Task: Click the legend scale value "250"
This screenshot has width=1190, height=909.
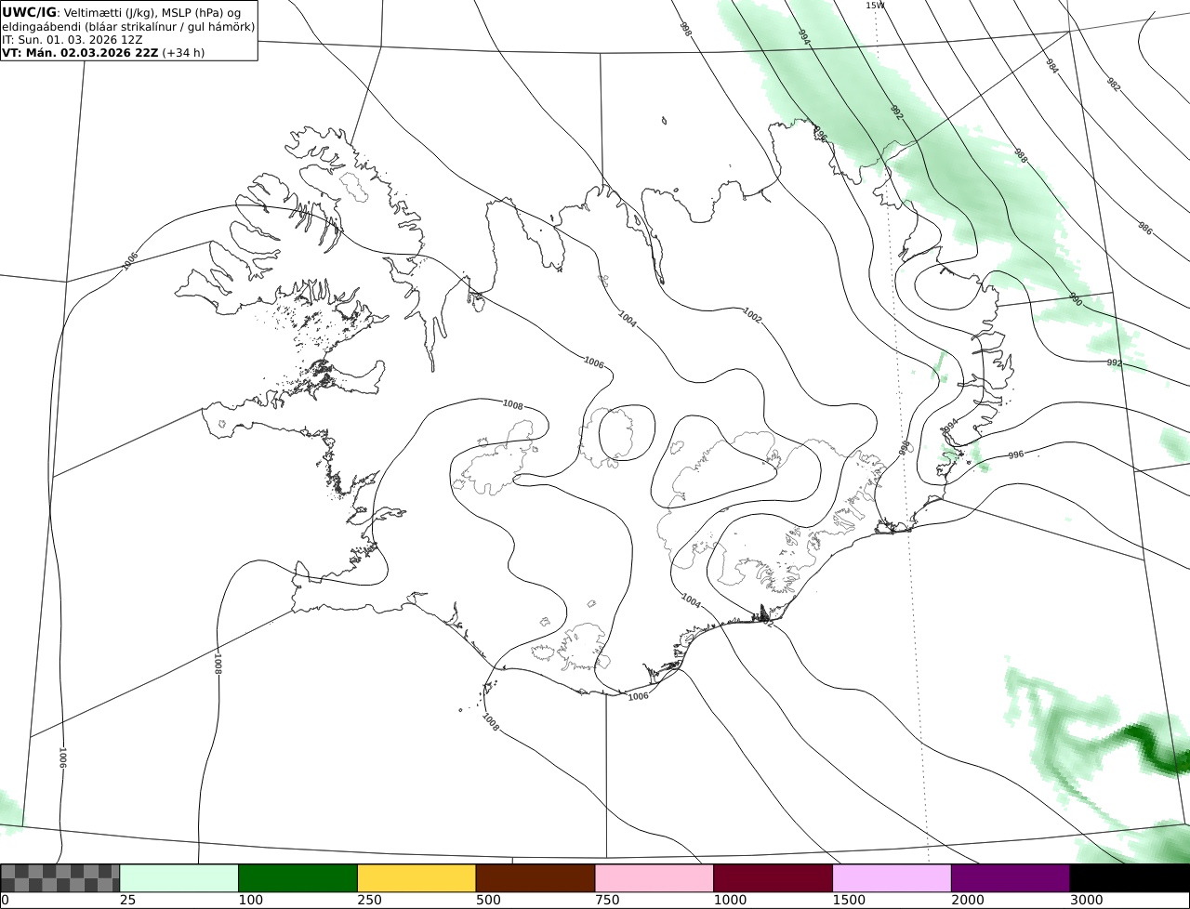Action: point(369,900)
